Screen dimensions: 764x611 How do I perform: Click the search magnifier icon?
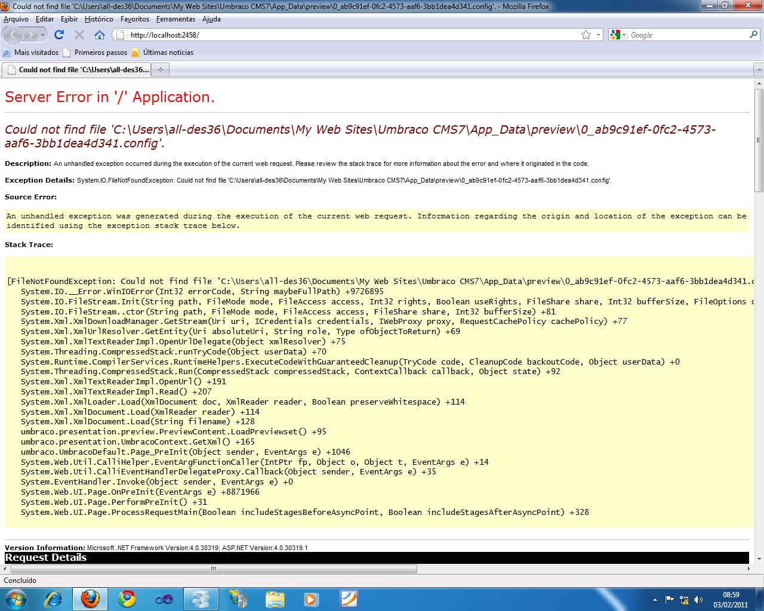coord(754,35)
